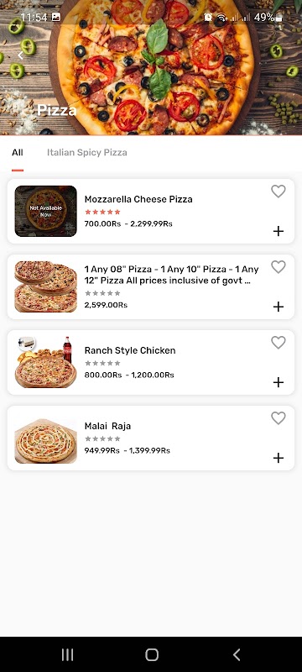Open the 1 Any 08" Pizza deal title
302x672 pixels.
171,276
